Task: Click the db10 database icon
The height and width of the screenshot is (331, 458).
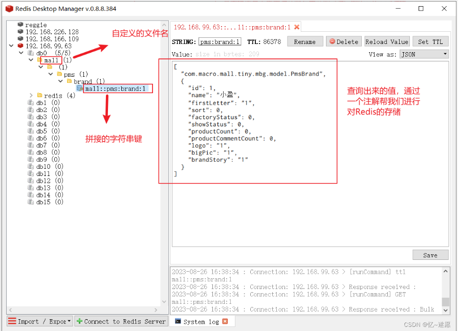Action: 31,166
